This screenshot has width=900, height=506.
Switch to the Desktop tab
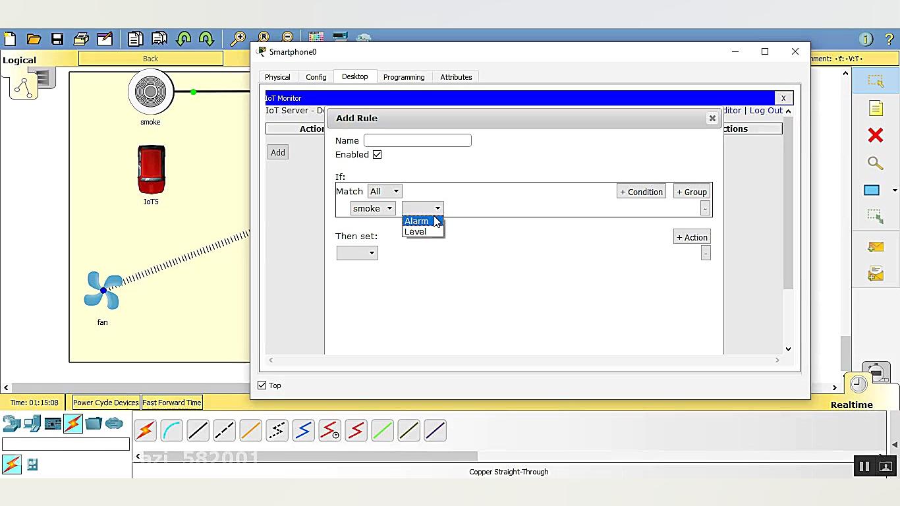click(x=355, y=76)
